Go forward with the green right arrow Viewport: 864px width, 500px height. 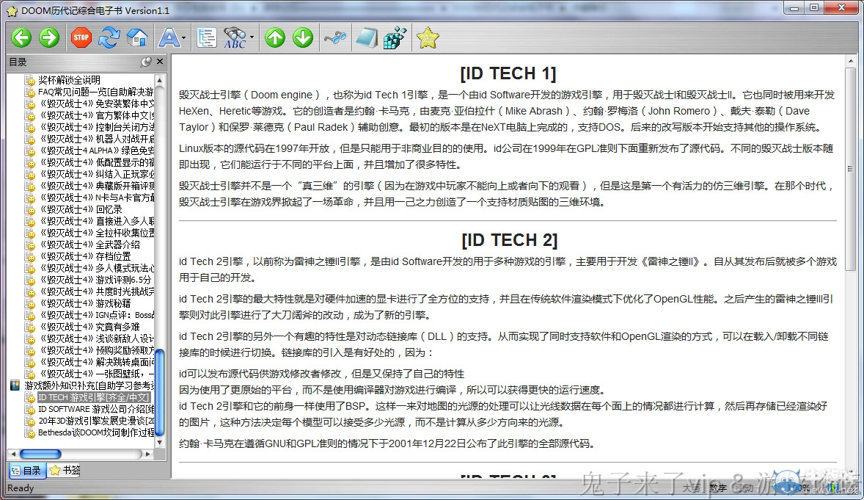(49, 37)
